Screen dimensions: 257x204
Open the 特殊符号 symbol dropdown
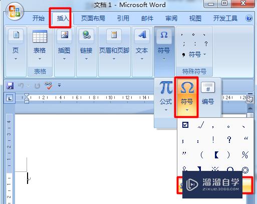point(197,55)
